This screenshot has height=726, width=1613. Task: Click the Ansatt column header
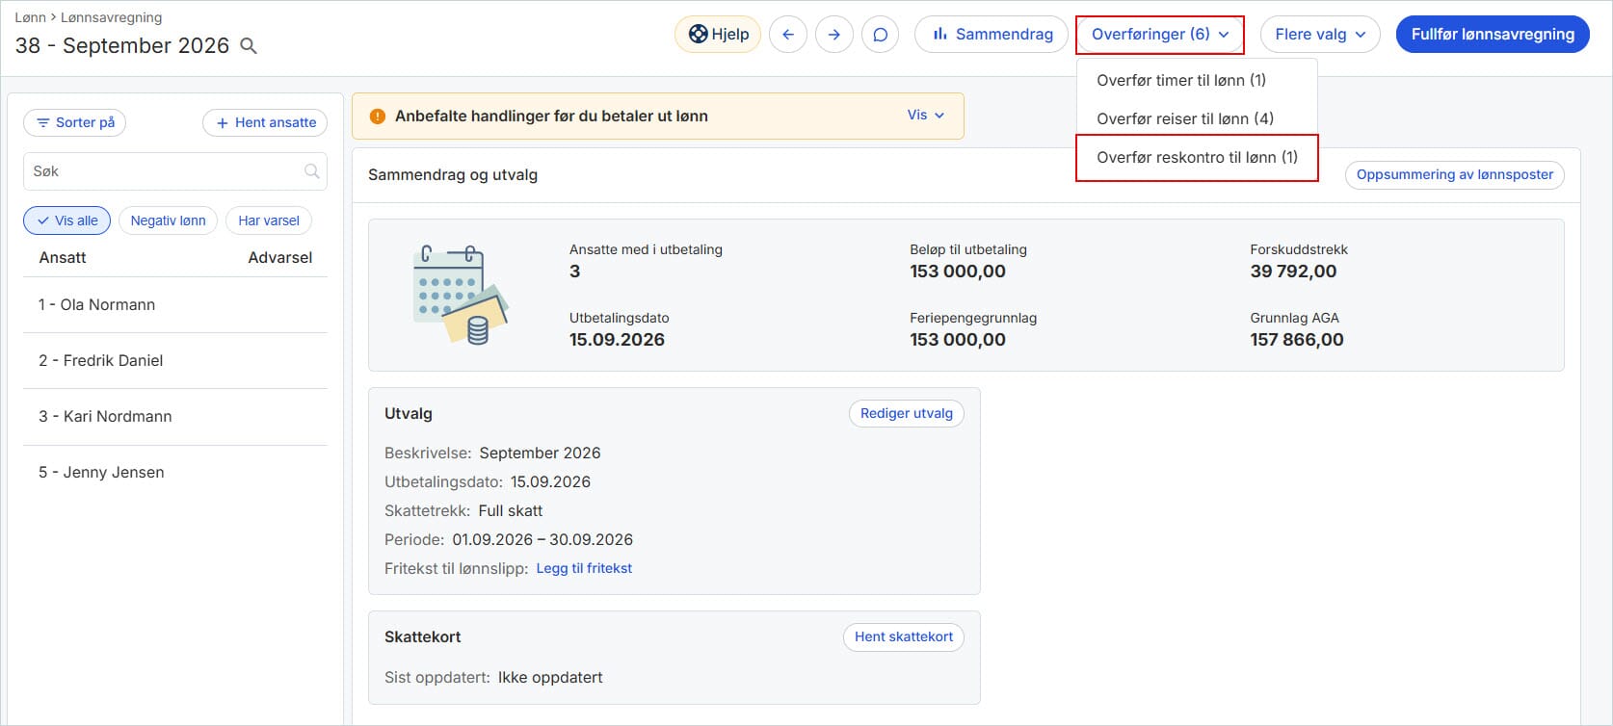pos(63,257)
